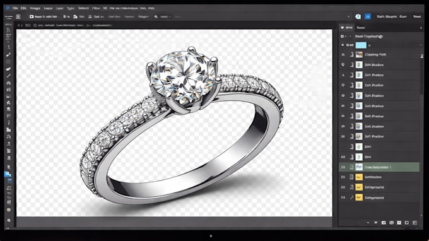Toggle visibility of the Clipping Path layer

[343, 54]
